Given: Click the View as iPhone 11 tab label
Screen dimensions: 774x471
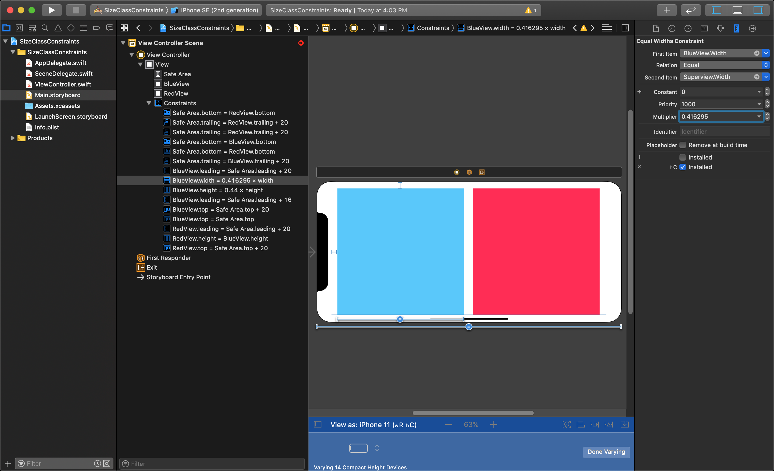Looking at the screenshot, I should [373, 424].
